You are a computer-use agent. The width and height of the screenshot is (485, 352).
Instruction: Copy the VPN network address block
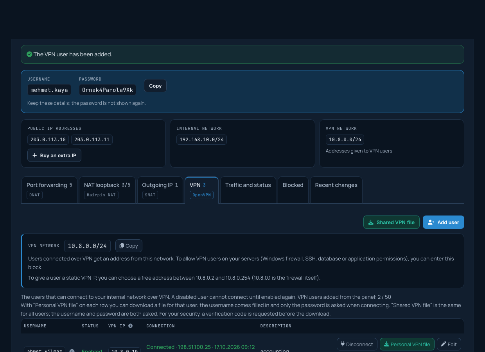(x=129, y=246)
